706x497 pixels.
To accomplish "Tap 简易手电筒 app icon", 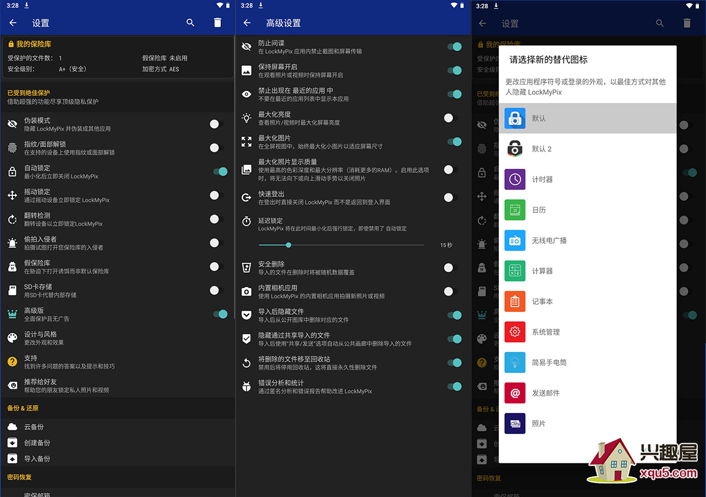I will click(x=515, y=363).
